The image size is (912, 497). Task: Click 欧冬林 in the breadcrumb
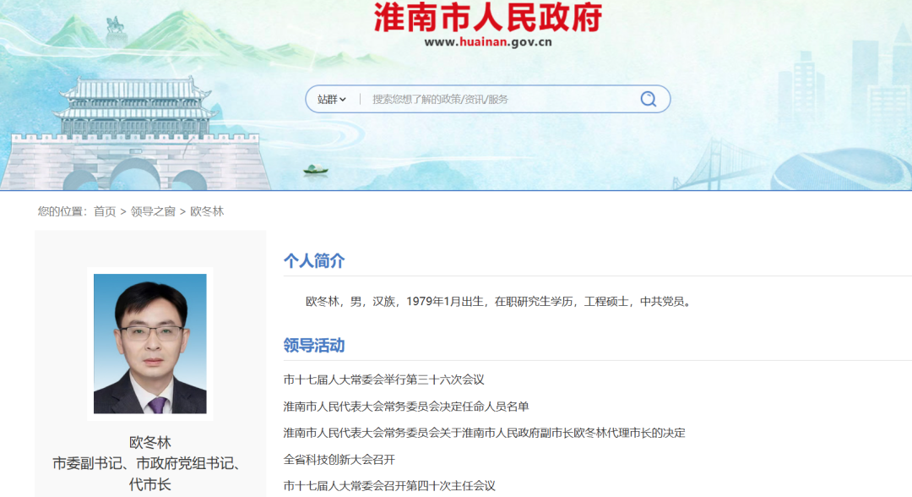click(207, 211)
